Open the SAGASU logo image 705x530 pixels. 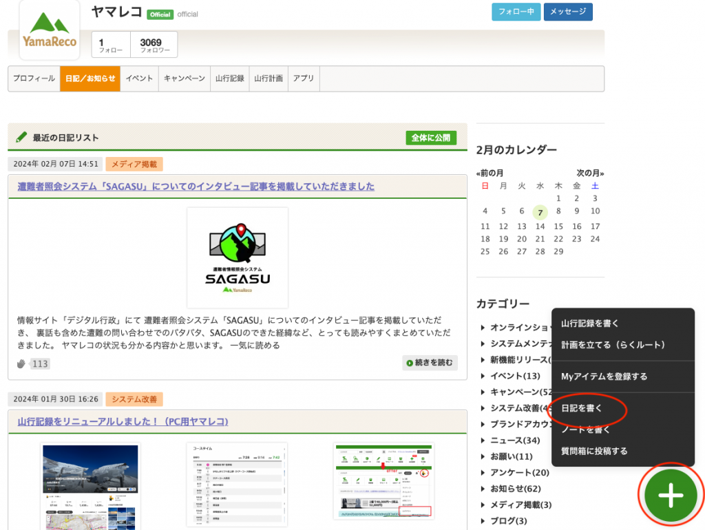(238, 257)
